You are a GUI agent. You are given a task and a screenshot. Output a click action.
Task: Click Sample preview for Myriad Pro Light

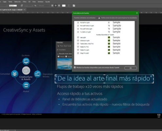pos(117,22)
